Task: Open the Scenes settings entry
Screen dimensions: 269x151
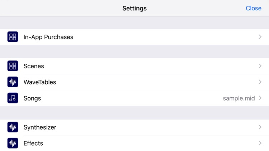Action: [x=134, y=66]
